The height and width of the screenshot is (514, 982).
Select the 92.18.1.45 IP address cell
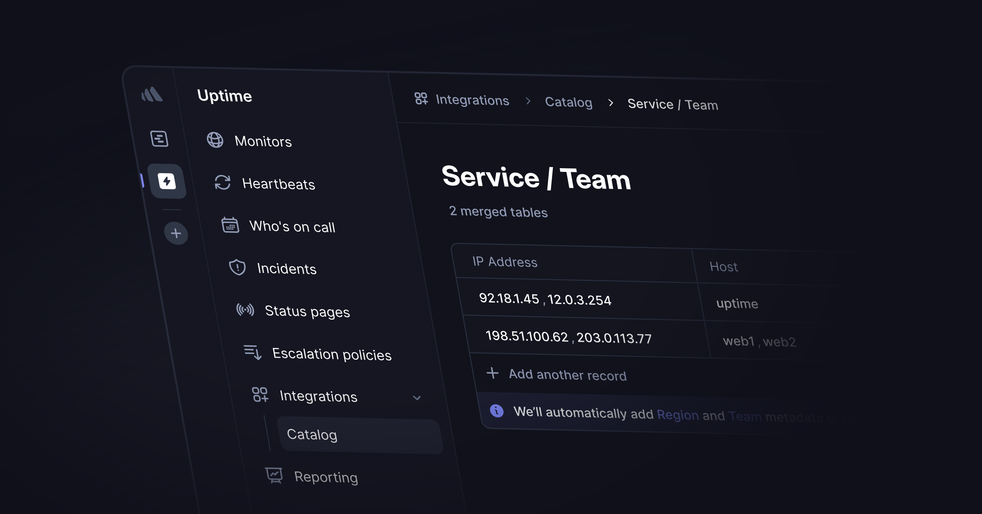[x=509, y=298]
